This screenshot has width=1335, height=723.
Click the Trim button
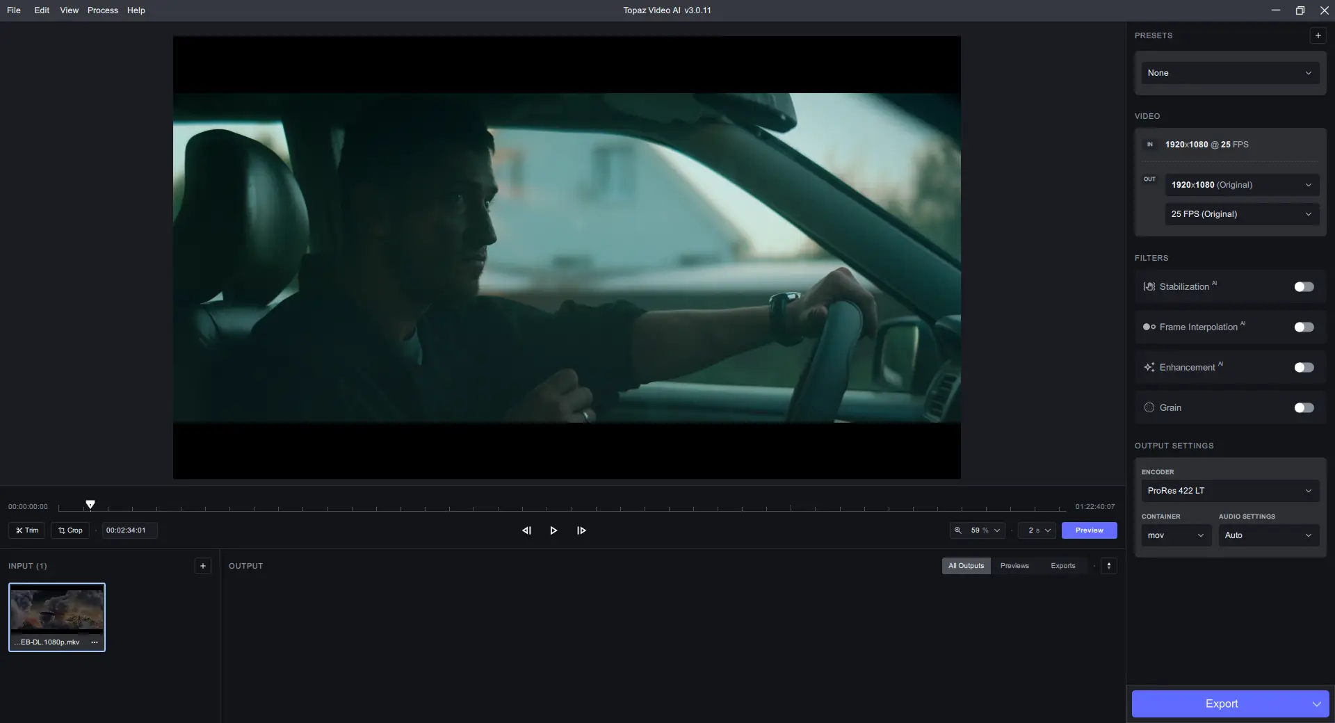(27, 530)
